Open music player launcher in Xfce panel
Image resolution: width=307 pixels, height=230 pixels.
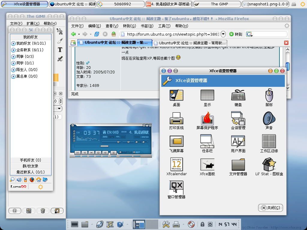(x=110, y=224)
